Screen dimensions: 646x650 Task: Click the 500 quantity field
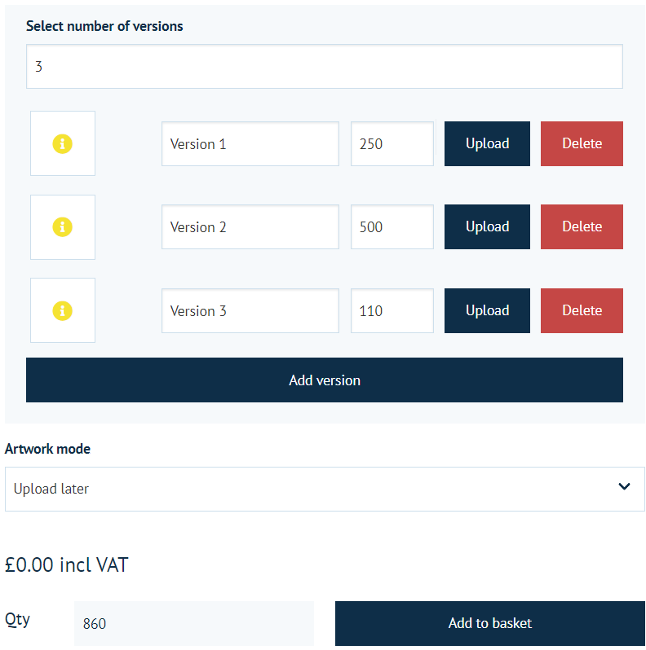click(x=392, y=226)
